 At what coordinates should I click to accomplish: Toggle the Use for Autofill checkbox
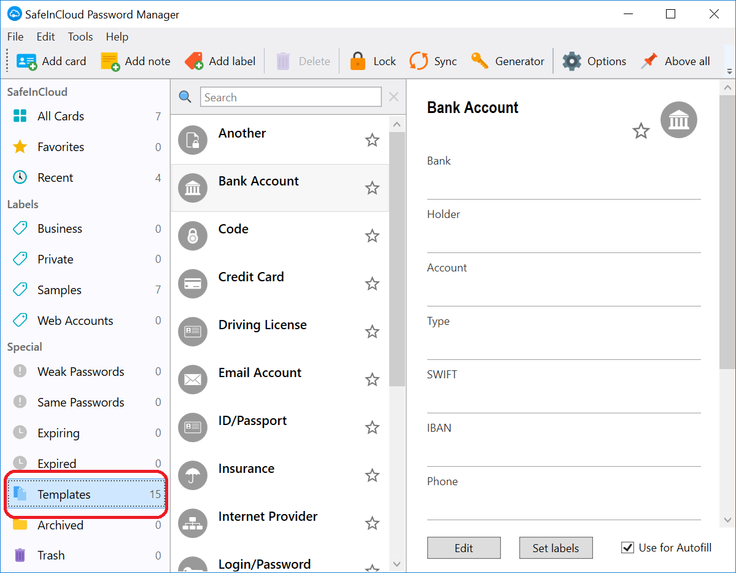pyautogui.click(x=627, y=548)
